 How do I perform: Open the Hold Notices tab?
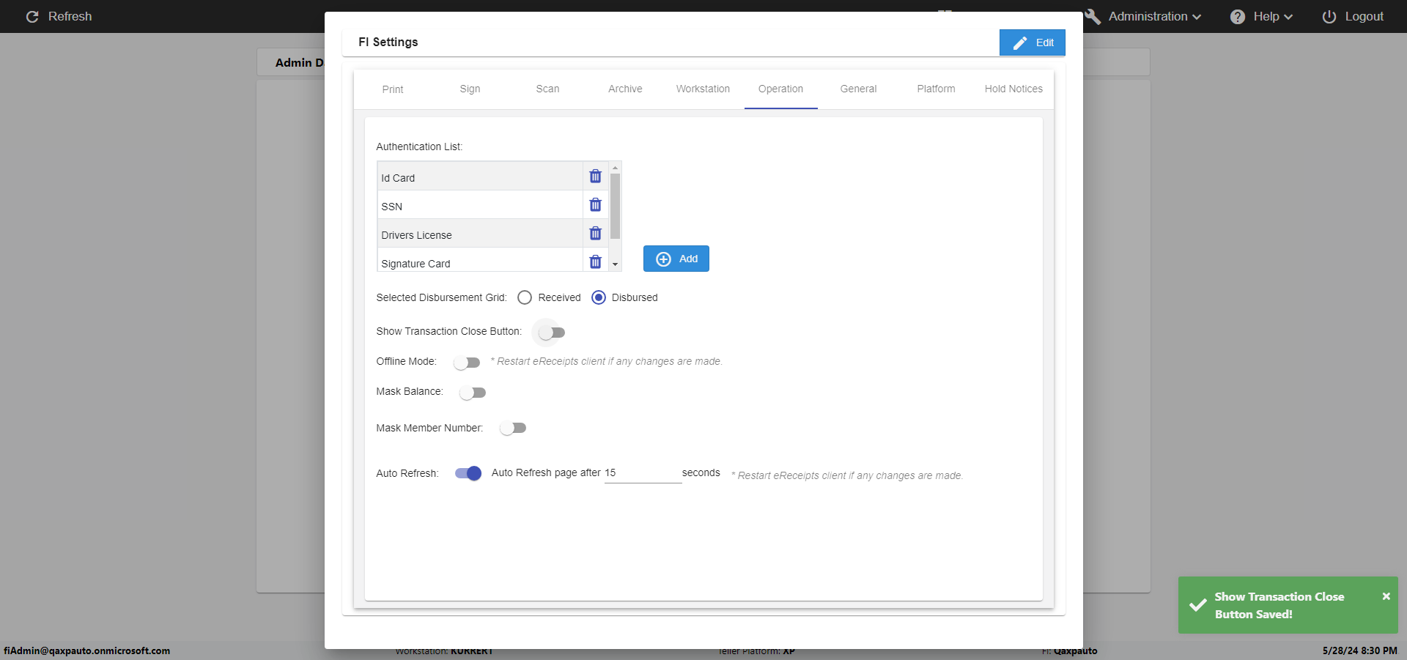(1013, 89)
